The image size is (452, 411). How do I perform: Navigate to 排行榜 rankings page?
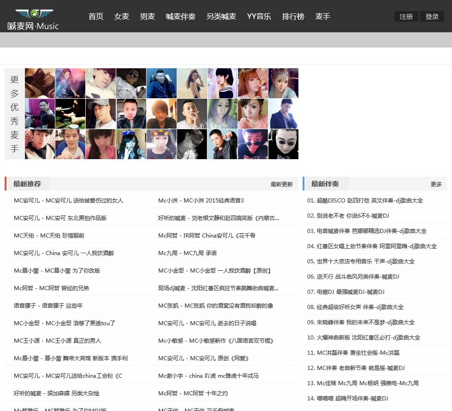[x=293, y=17]
